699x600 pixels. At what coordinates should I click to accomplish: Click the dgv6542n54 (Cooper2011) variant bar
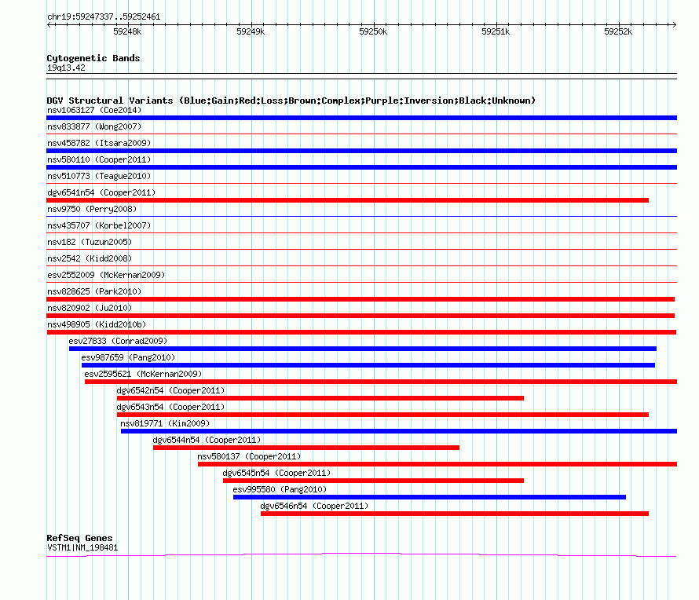click(x=320, y=398)
